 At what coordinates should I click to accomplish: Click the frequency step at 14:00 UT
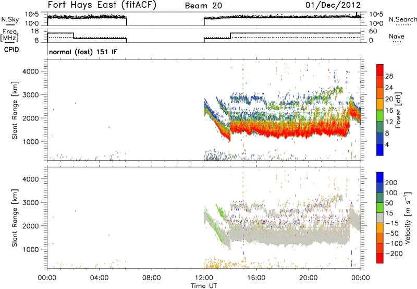pos(230,35)
